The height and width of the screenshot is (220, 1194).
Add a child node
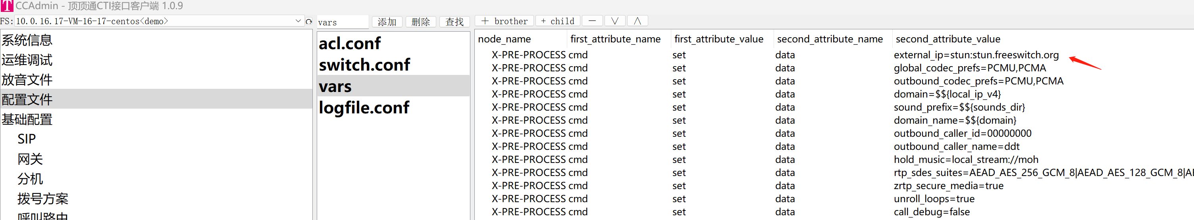558,21
